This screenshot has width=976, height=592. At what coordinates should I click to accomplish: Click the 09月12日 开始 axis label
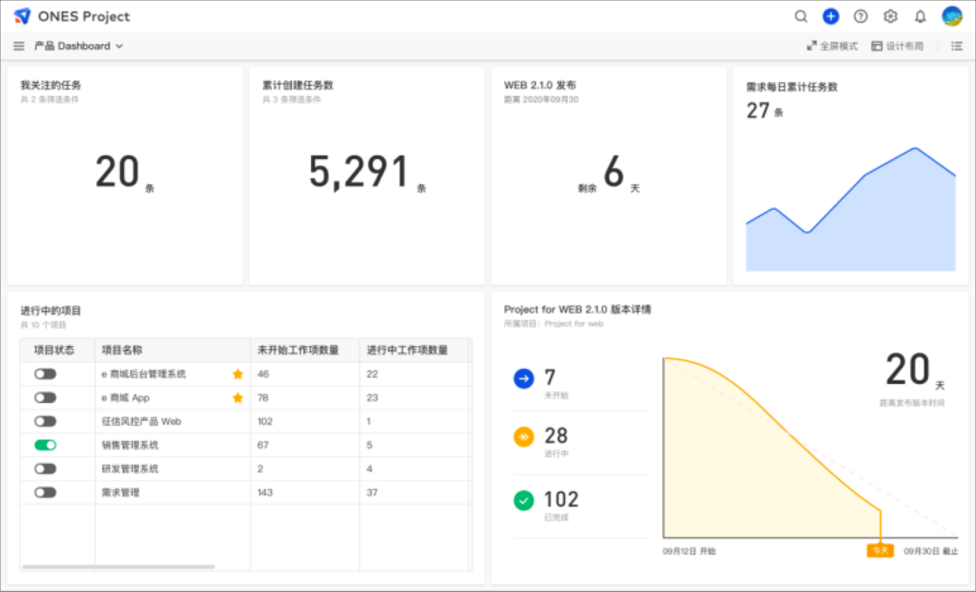[x=689, y=551]
